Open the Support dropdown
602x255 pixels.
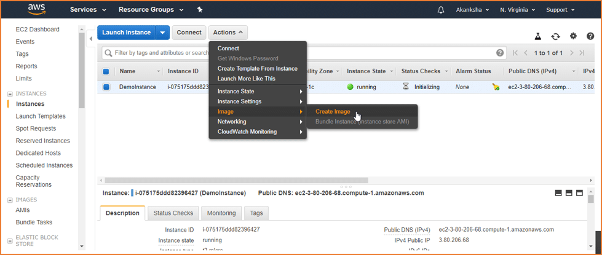pos(561,10)
